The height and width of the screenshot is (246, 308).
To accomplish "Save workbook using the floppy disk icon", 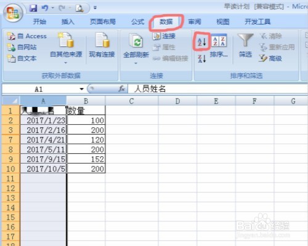I will point(33,8).
